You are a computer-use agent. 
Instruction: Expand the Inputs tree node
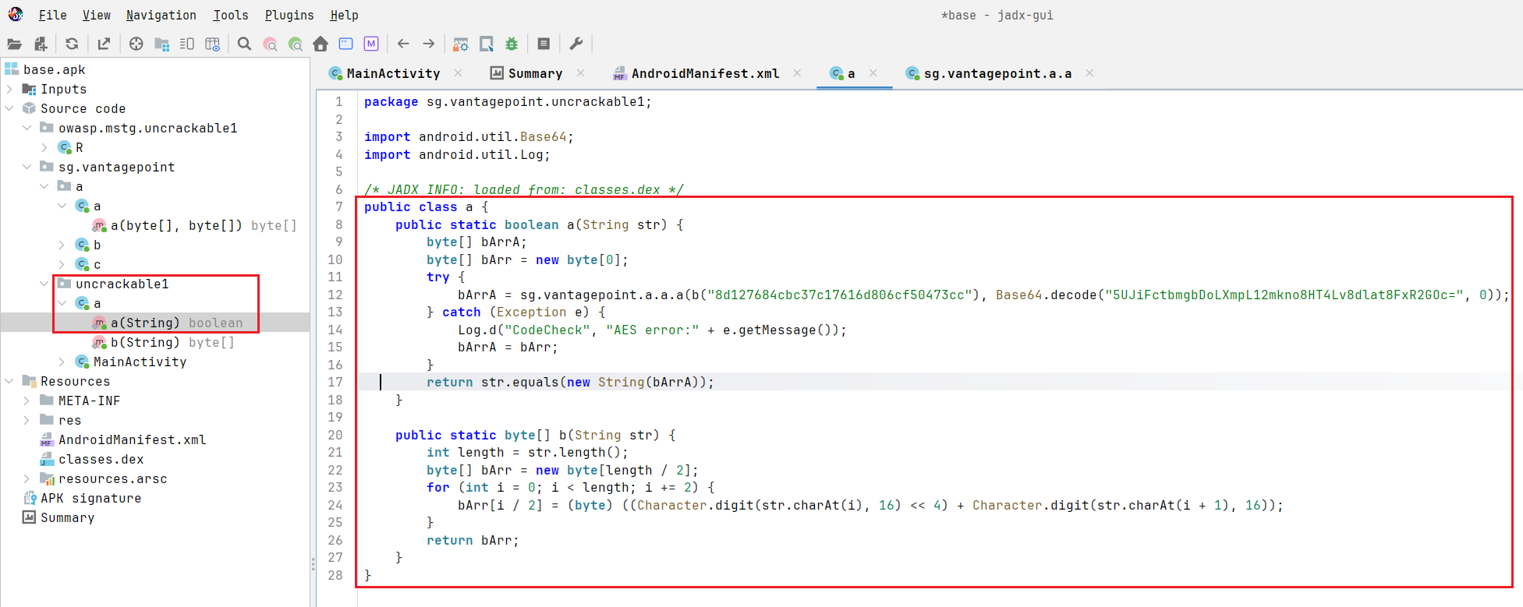[x=9, y=90]
